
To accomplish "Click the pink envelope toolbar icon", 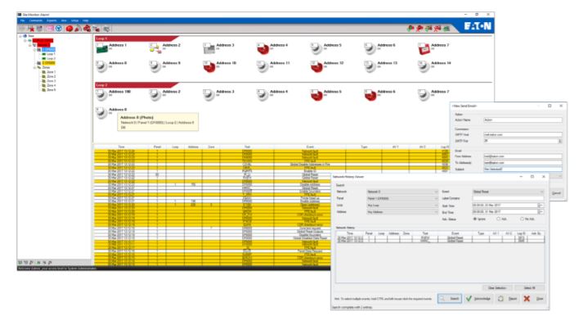I will pyautogui.click(x=49, y=29).
